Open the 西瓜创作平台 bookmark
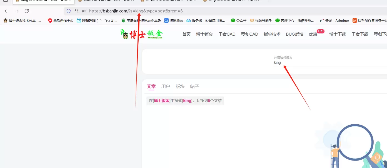 pyautogui.click(x=61, y=20)
